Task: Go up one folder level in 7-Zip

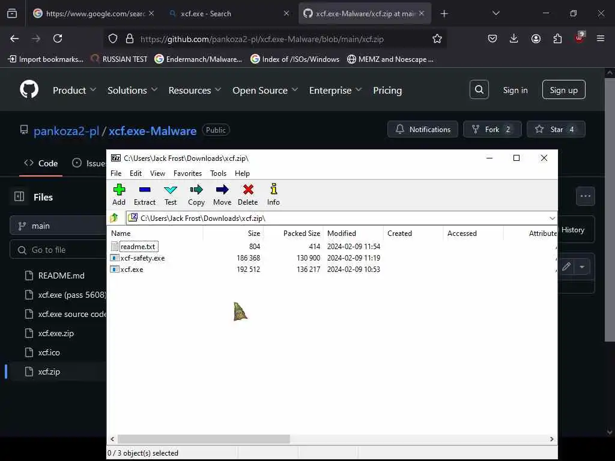Action: click(114, 218)
